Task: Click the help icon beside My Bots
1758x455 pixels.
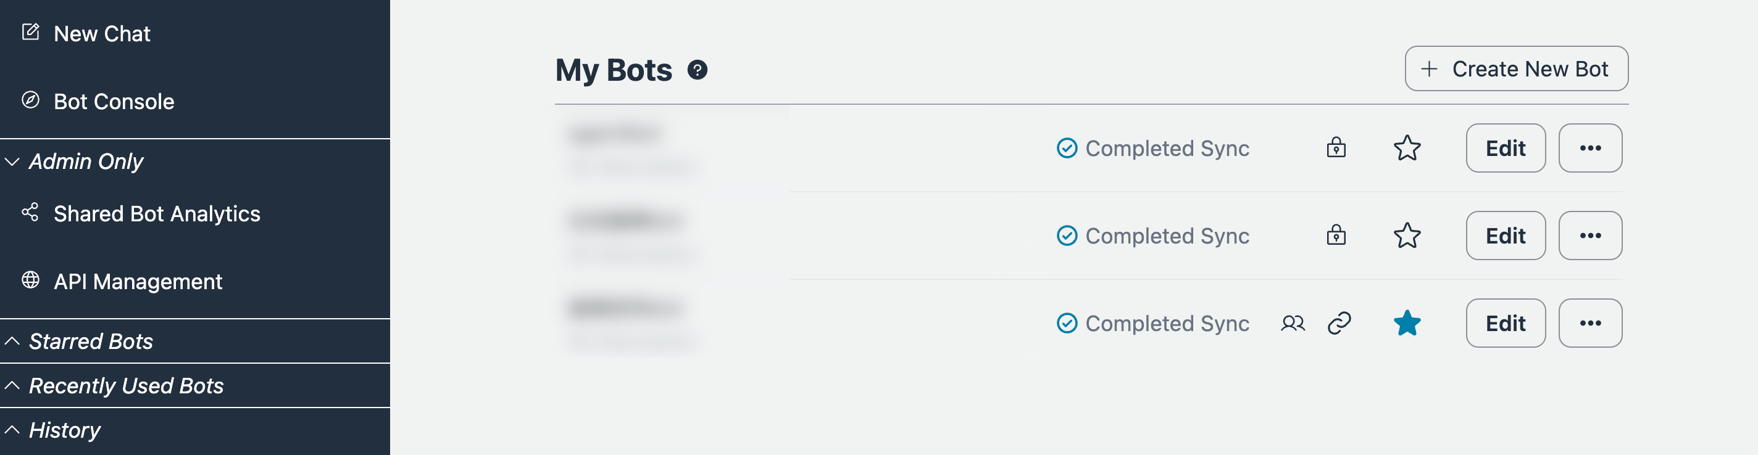Action: click(697, 70)
